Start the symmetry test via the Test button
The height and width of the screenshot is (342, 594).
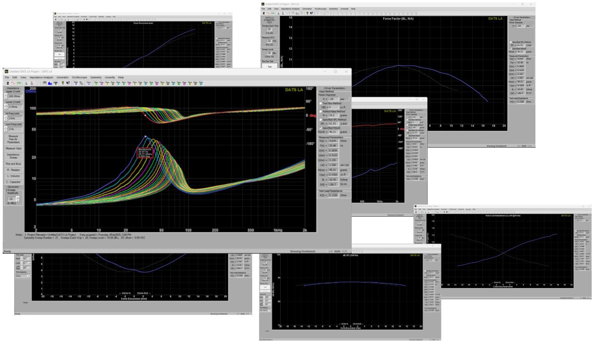(270, 66)
